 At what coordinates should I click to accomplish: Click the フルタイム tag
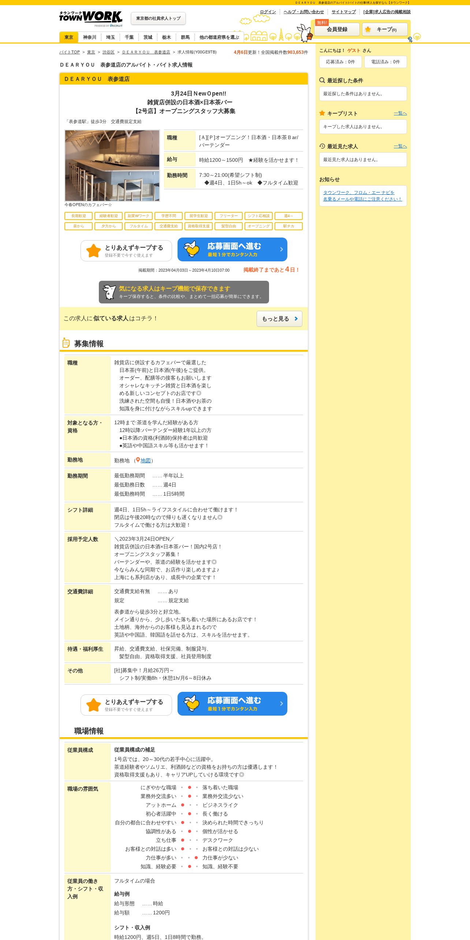coord(138,226)
